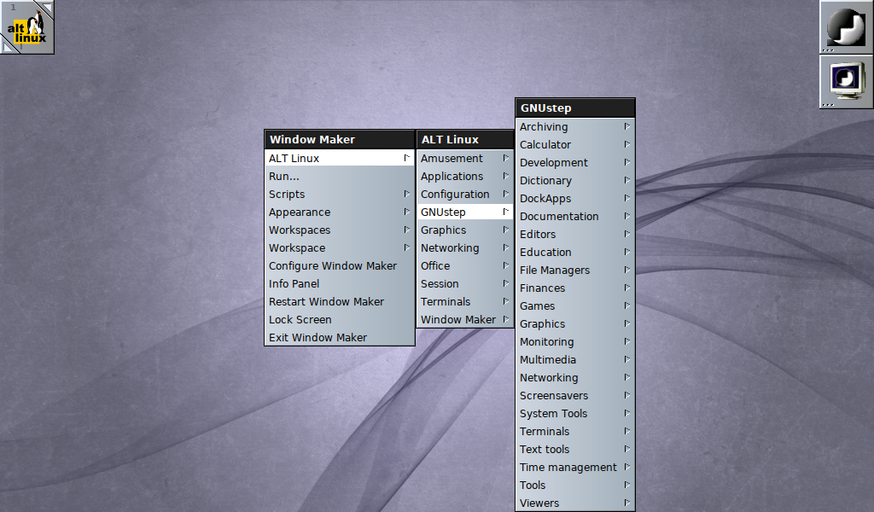The image size is (874, 512).
Task: Open Applications in ALT Linux menu
Action: (465, 176)
